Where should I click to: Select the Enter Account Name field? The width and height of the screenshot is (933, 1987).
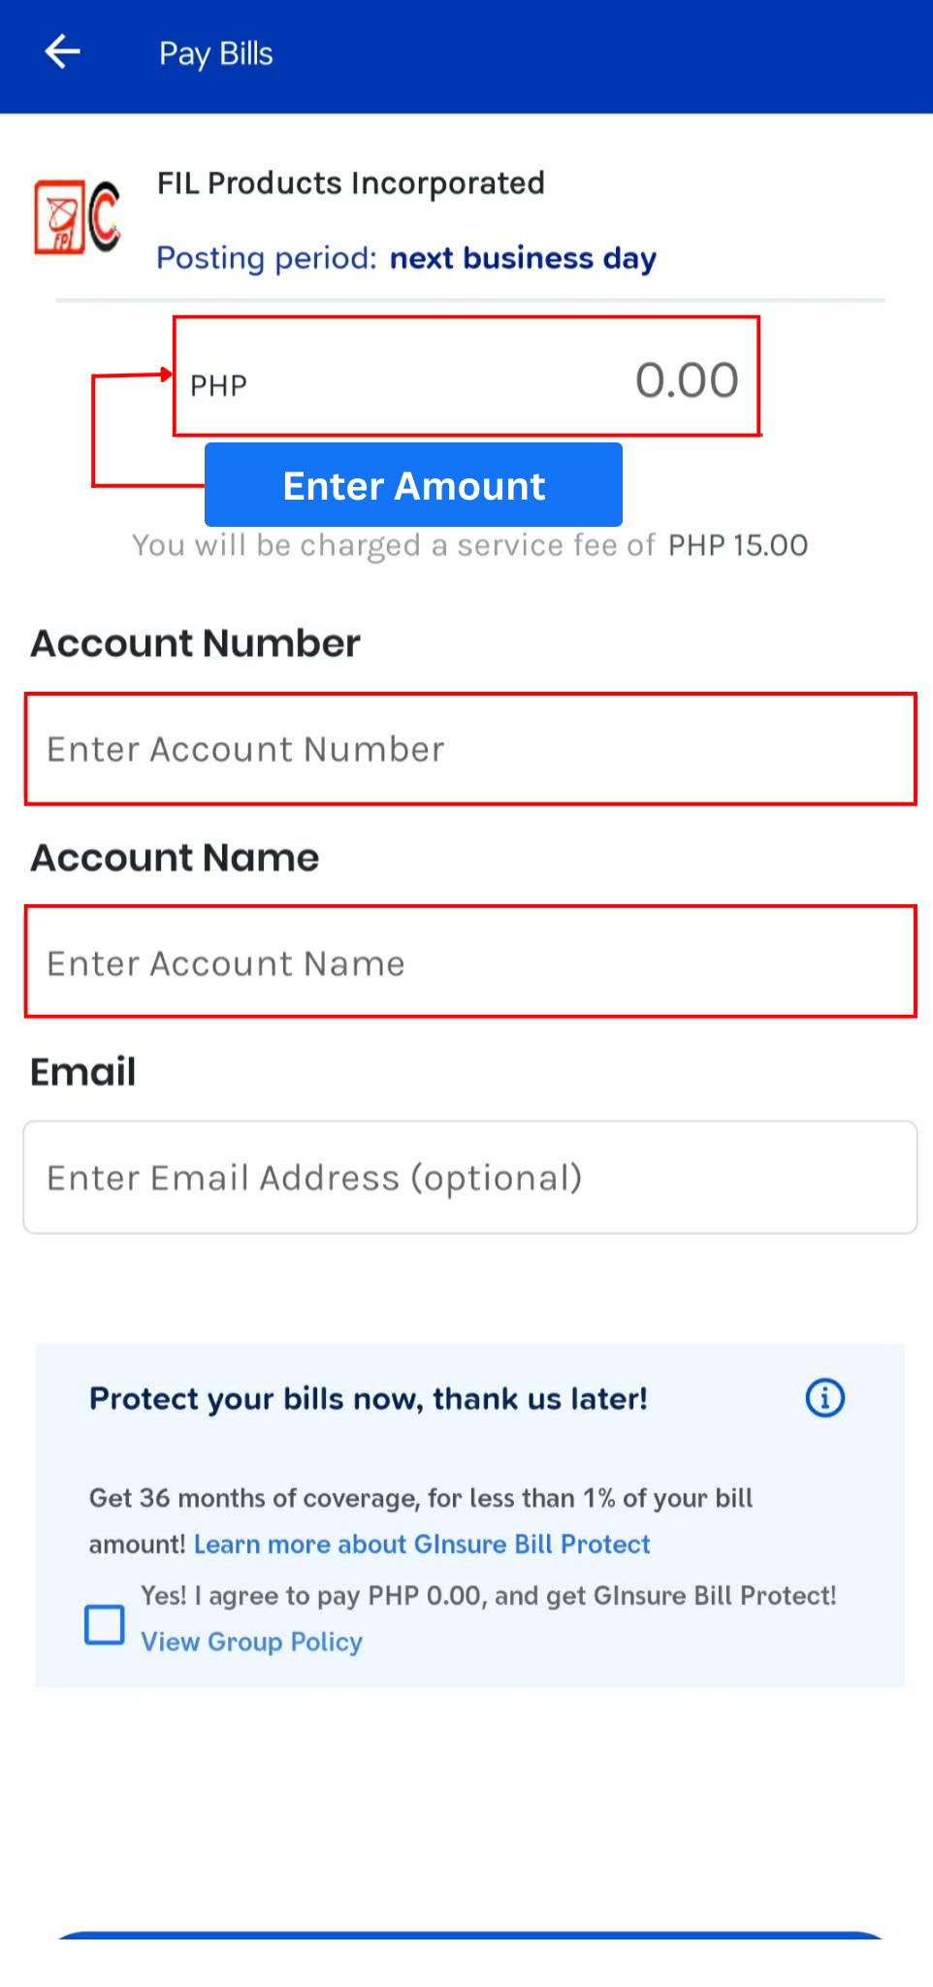click(469, 962)
